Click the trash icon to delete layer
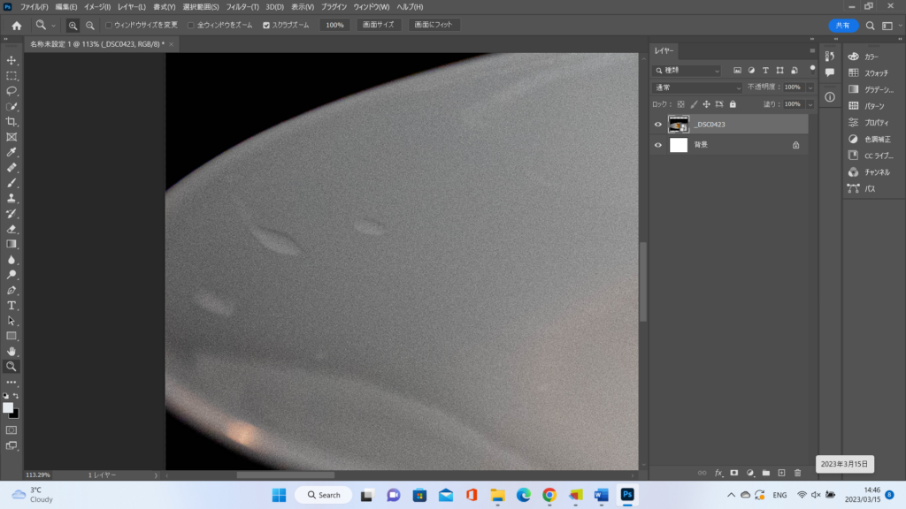Screen dimensions: 906x509 point(797,473)
